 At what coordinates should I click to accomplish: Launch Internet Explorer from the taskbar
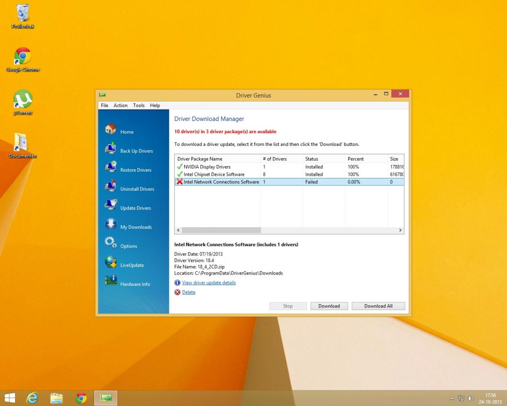tap(32, 398)
